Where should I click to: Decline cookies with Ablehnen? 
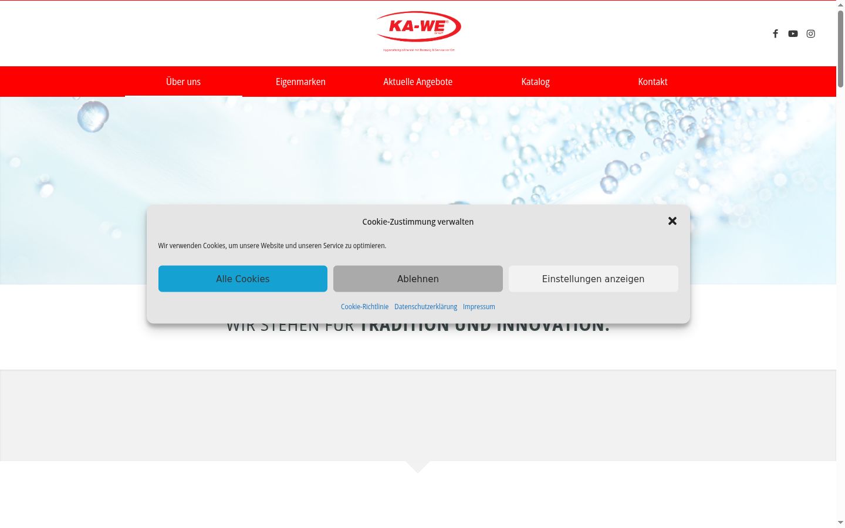pyautogui.click(x=418, y=279)
